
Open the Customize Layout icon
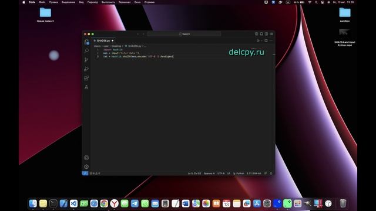click(271, 34)
